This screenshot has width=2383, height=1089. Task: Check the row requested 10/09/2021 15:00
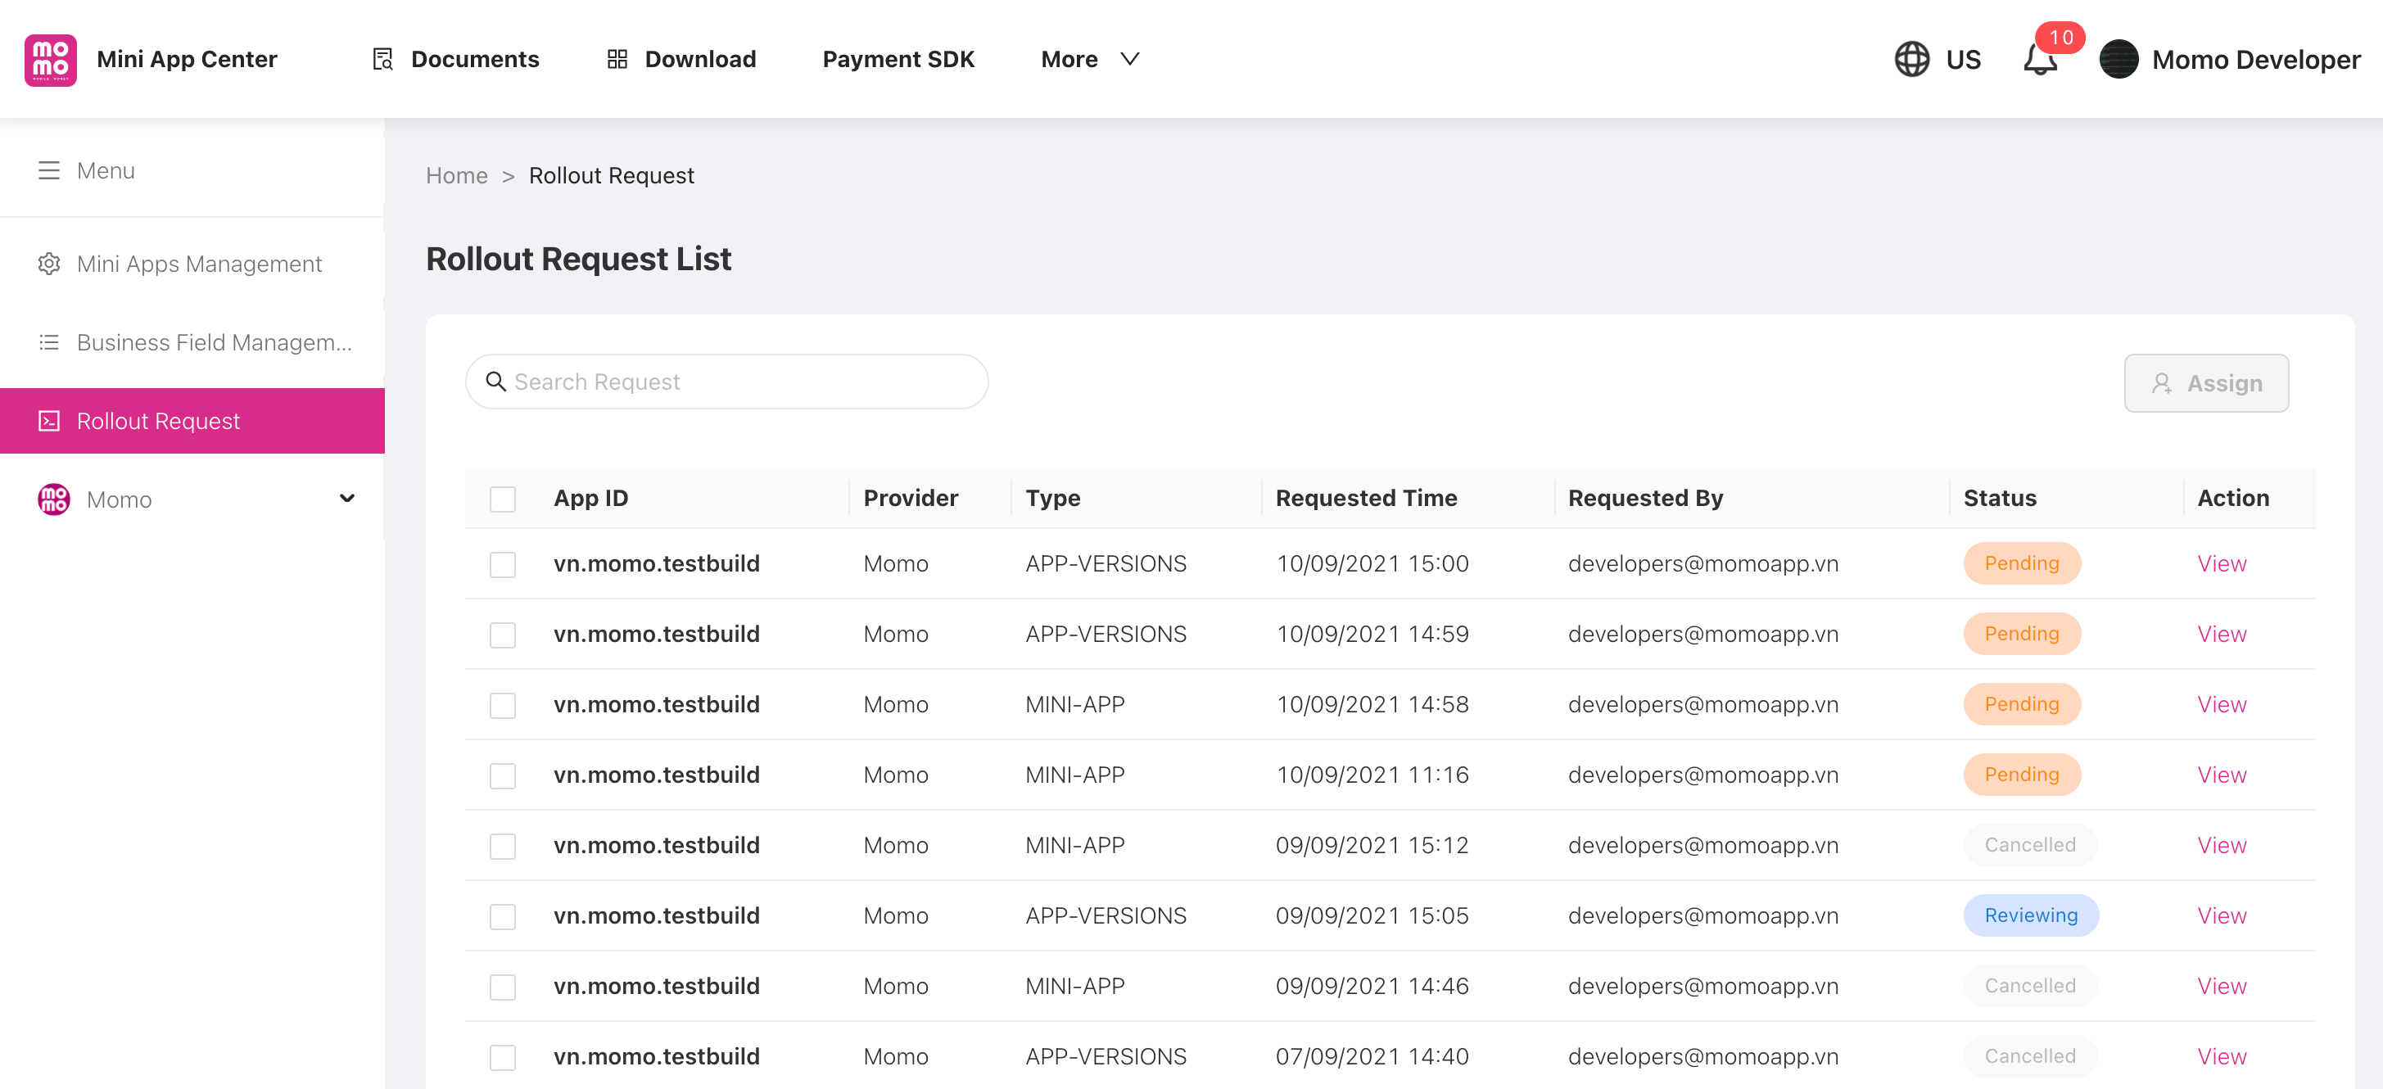tap(502, 564)
